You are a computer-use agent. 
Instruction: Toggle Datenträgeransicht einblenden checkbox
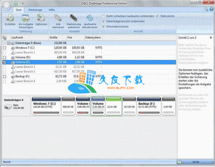[x=104, y=22]
